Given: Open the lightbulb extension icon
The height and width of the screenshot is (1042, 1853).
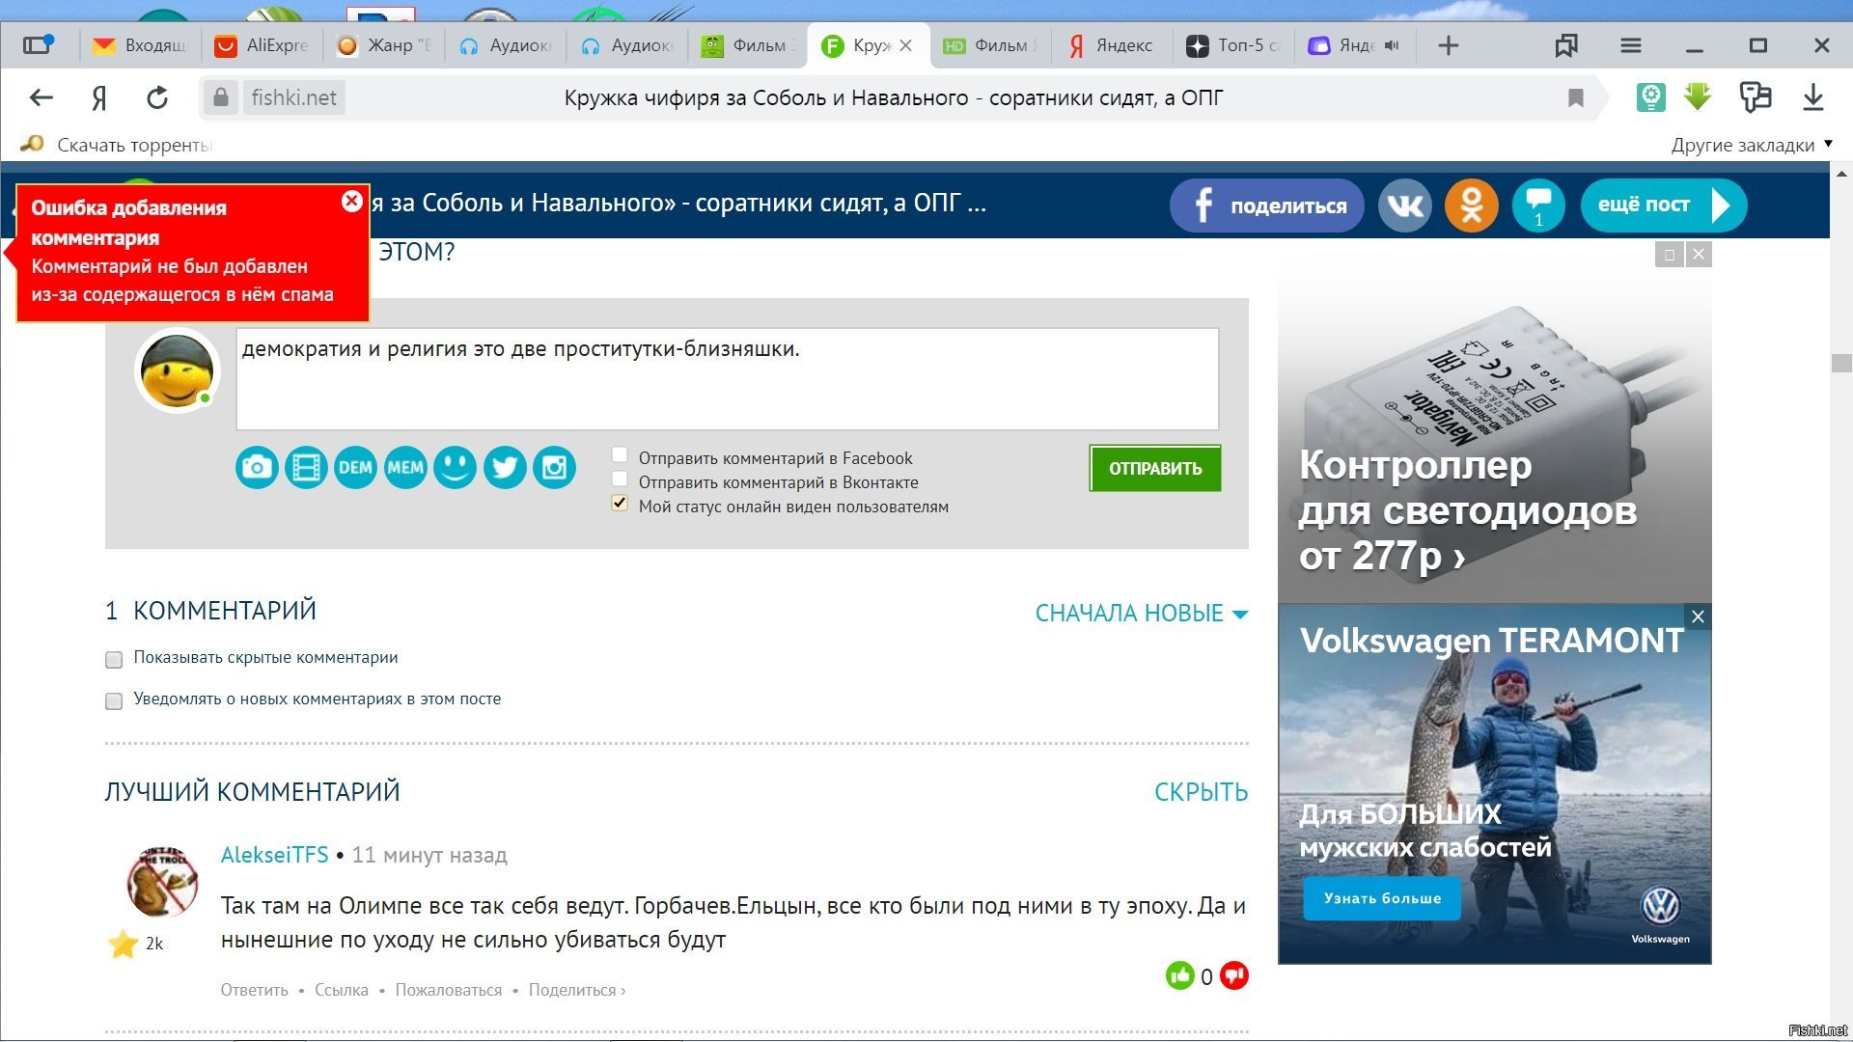Looking at the screenshot, I should point(1650,97).
